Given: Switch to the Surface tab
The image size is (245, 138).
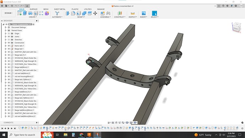Looking at the screenshot, I should pyautogui.click(x=33, y=9).
